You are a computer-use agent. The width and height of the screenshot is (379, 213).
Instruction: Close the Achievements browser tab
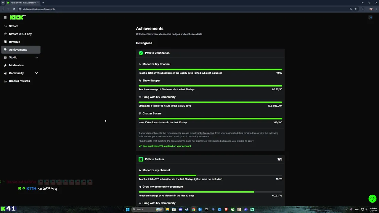click(38, 3)
